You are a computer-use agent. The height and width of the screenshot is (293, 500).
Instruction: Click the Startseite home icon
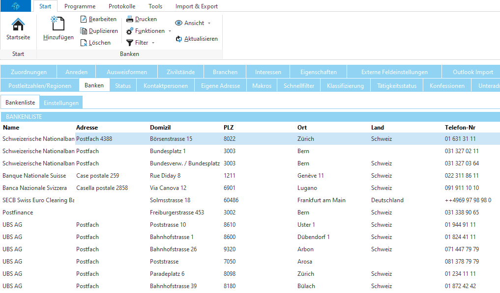[18, 24]
